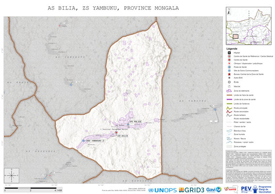Screen dimensions: 275x194
Task: Click the orange Limite de l'aire de santé swatch
Action: [x=229, y=95]
